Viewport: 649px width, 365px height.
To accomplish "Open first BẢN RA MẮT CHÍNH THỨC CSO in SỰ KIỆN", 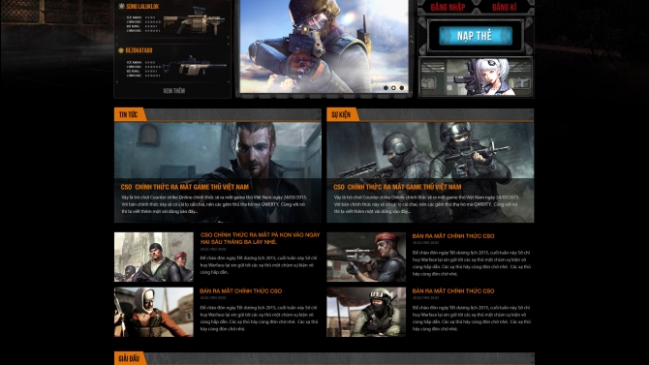I will (x=453, y=236).
